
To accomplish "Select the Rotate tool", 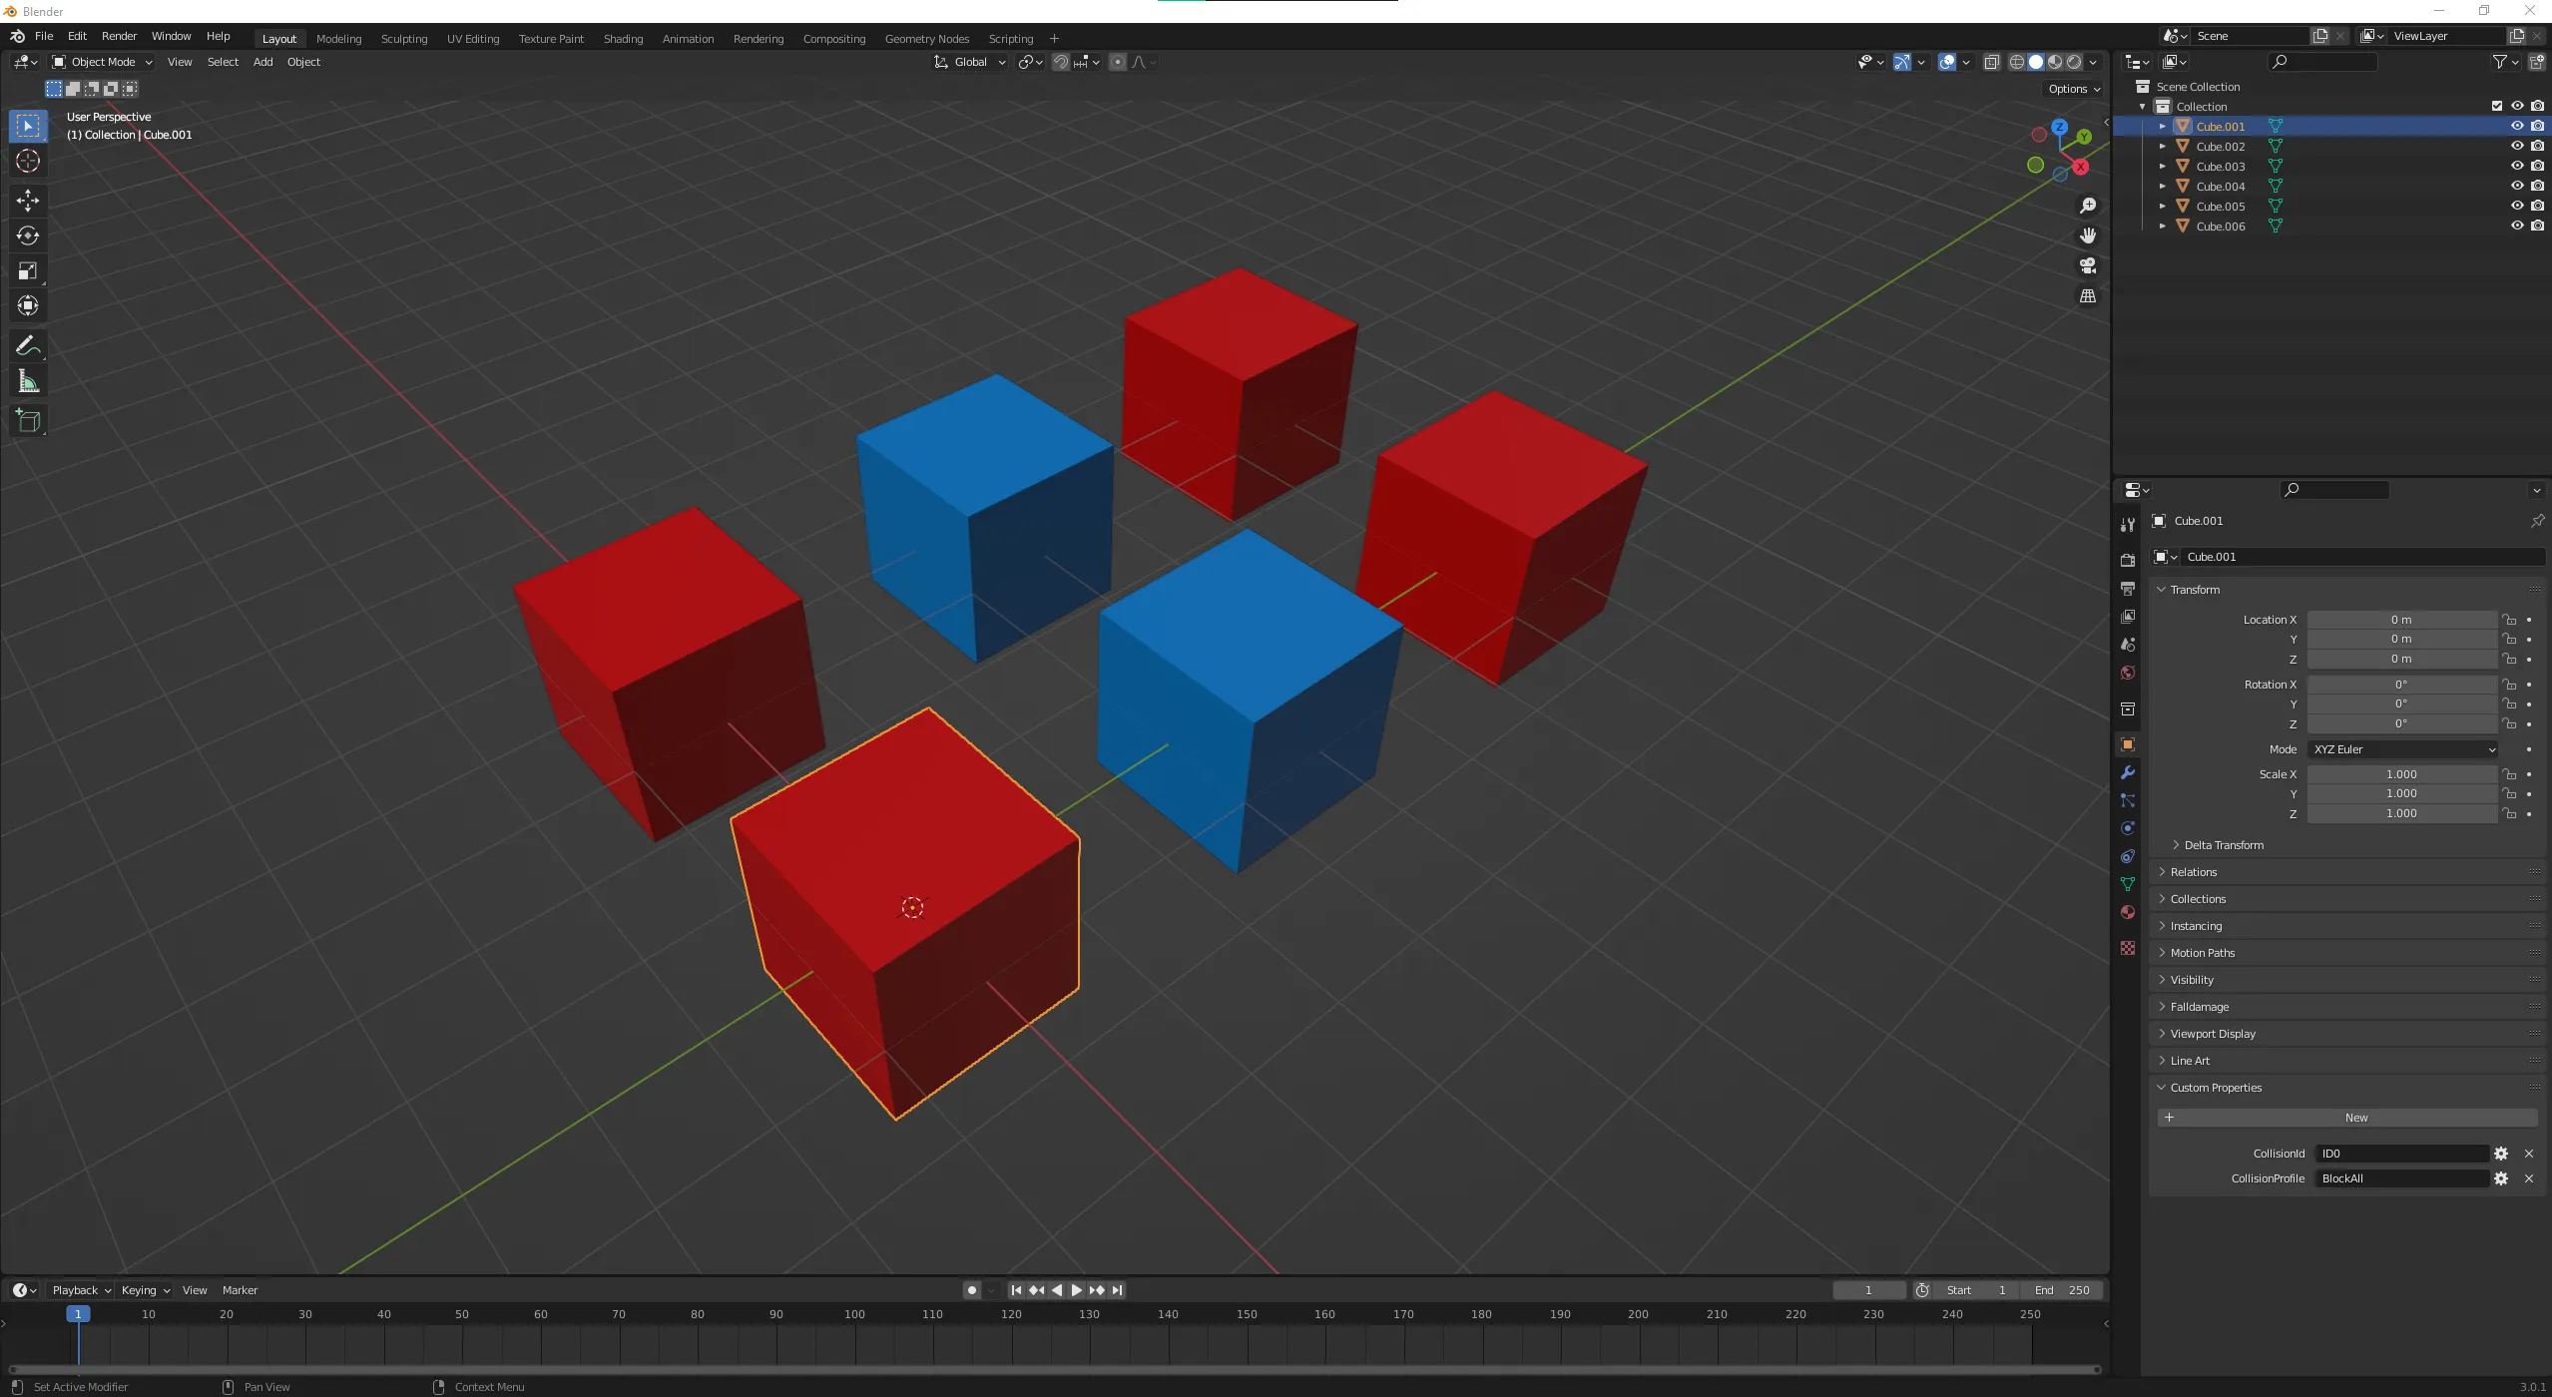I will coord(28,235).
